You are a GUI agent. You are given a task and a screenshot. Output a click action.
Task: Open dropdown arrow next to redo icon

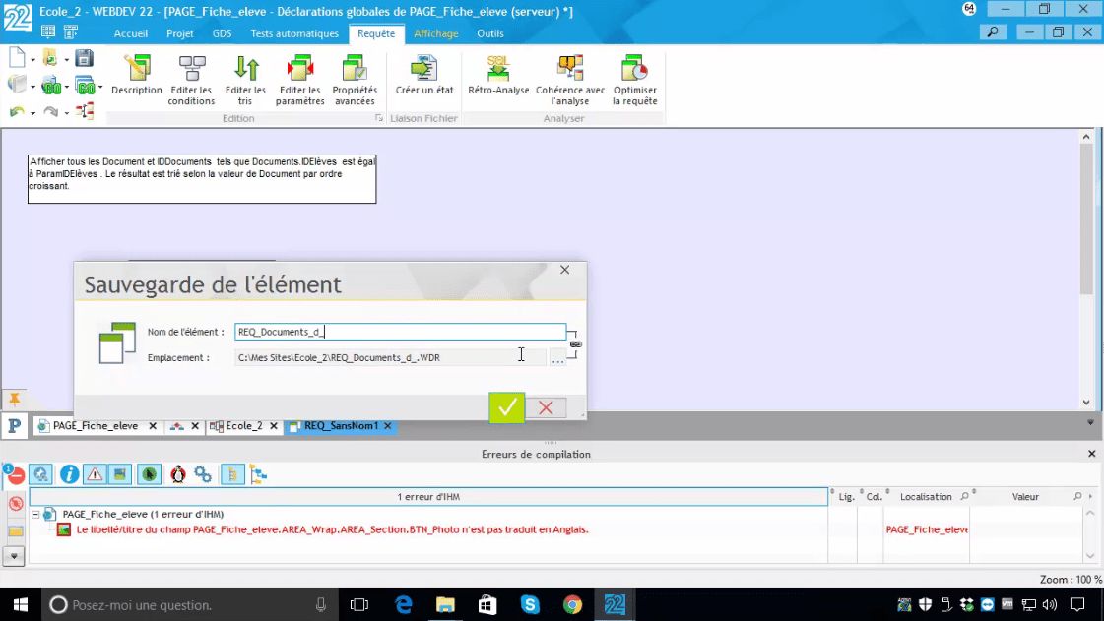point(66,112)
